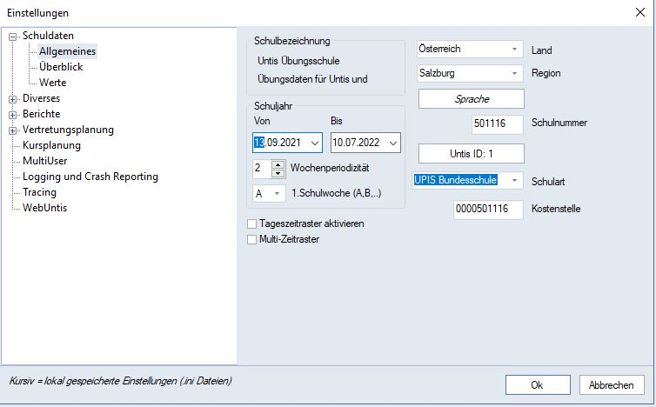This screenshot has width=656, height=407.
Task: Open the Kursplanung settings page
Action: [51, 145]
